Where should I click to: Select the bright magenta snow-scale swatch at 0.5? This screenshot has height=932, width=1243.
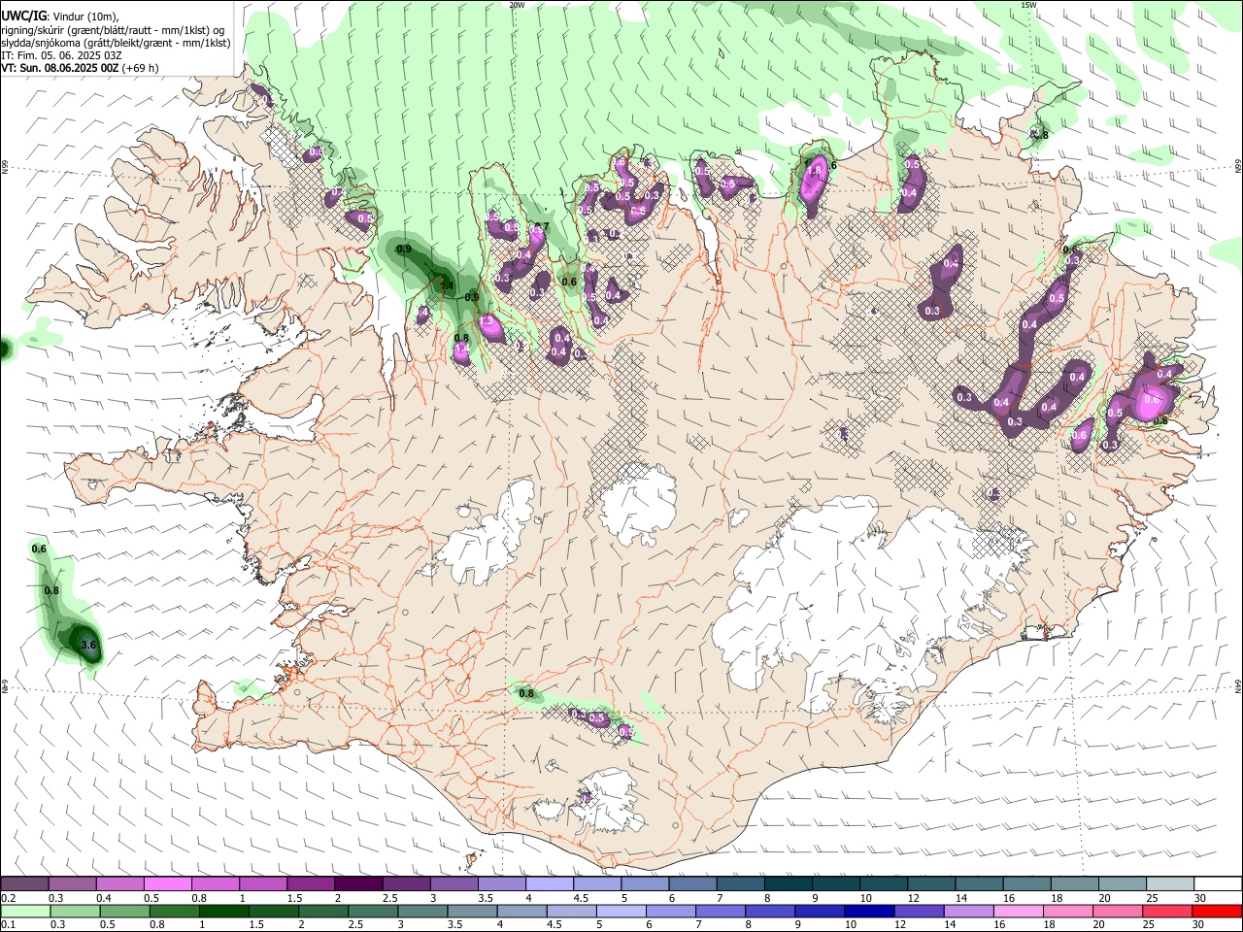click(168, 883)
